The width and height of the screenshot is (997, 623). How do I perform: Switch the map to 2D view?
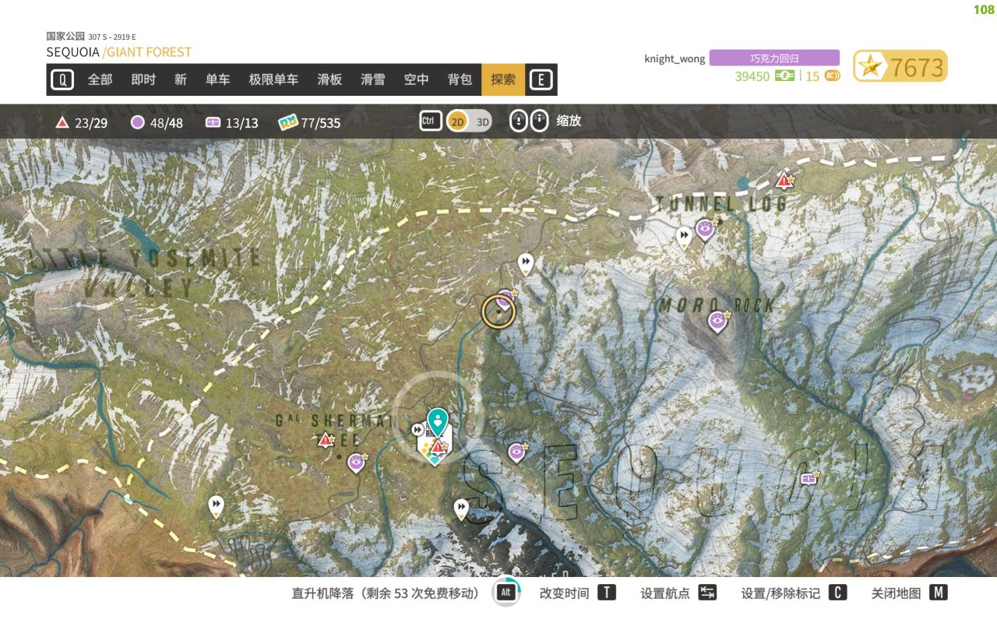coord(457,121)
